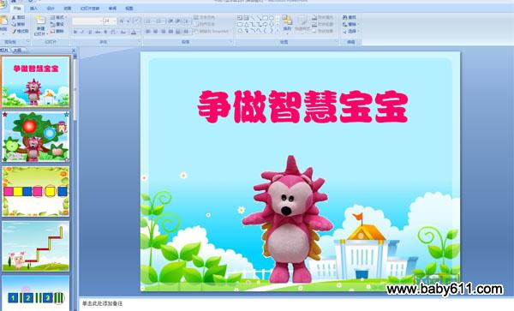Select the apple tree slide thumbnail
This screenshot has width=514, height=311.
point(36,137)
